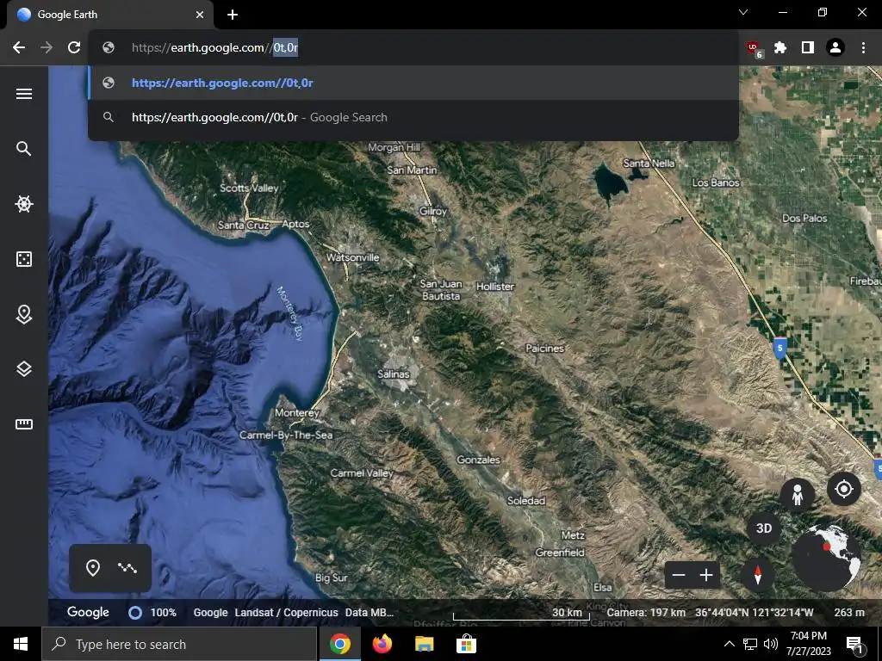Click the Soledad map label

point(526,501)
